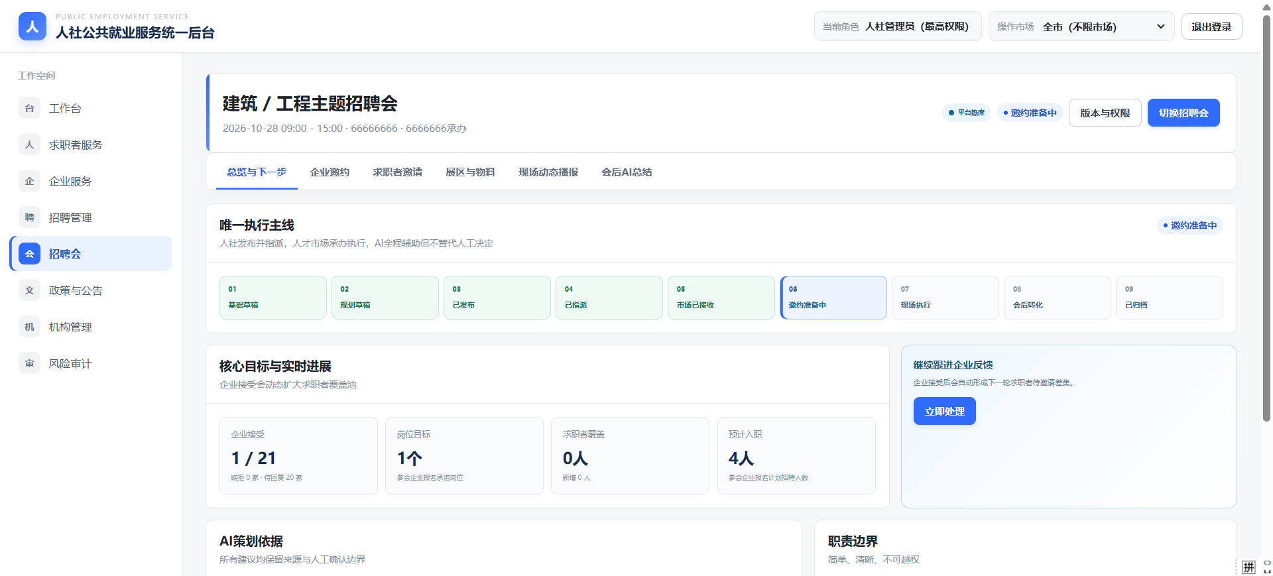The height and width of the screenshot is (576, 1273).
Task: Click 求职者覆盖 0人 card
Action: pos(630,455)
